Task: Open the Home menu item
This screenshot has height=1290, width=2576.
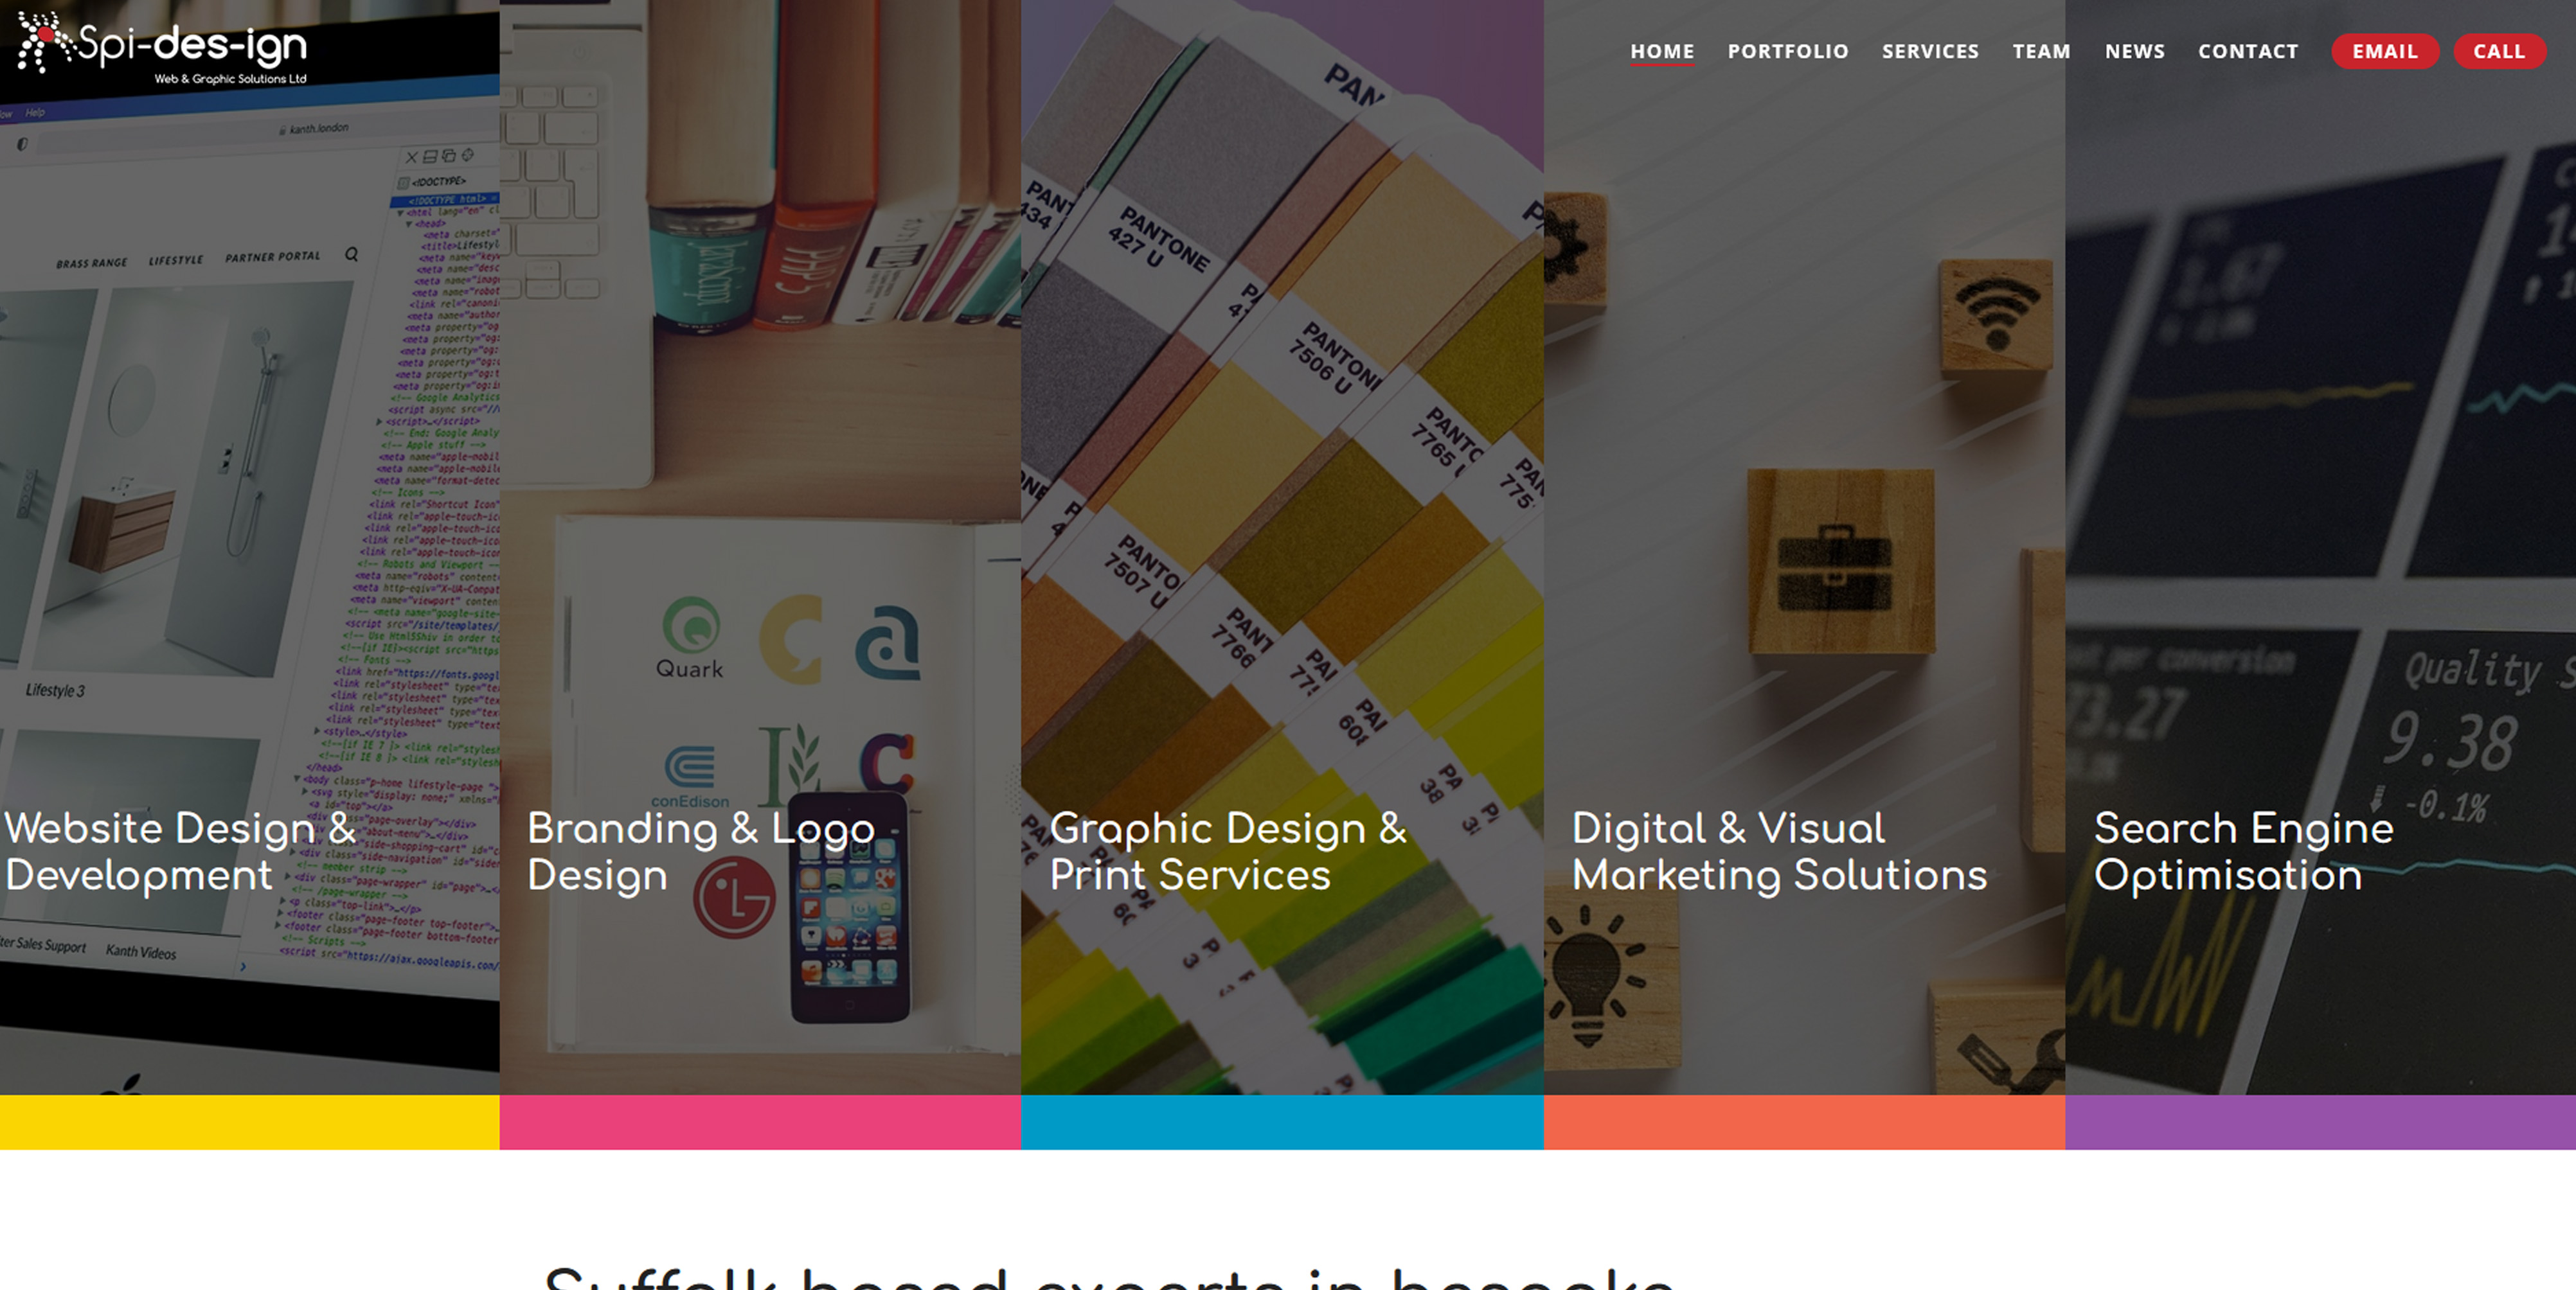Action: tap(1662, 51)
